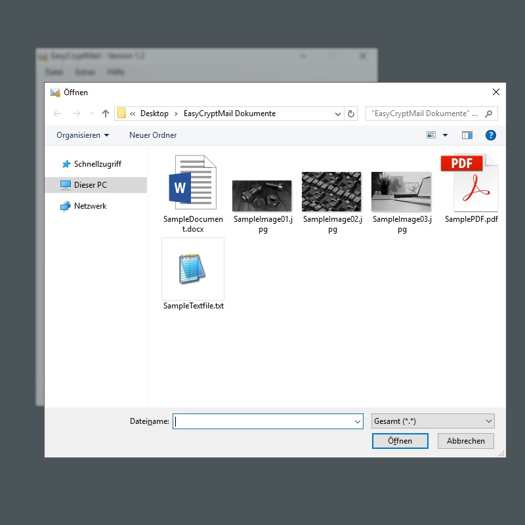Select the SamplePDF.pdf file icon
This screenshot has width=525, height=525.
click(x=471, y=182)
